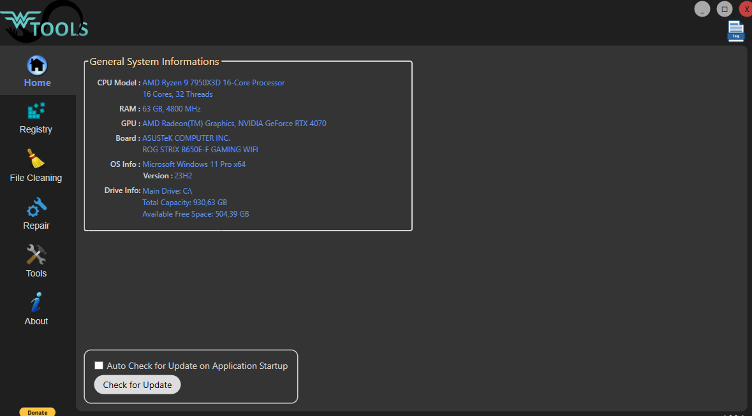Click the CPU text AMD Ryzen 9 7950X3D
This screenshot has height=416, width=752.
pos(214,83)
